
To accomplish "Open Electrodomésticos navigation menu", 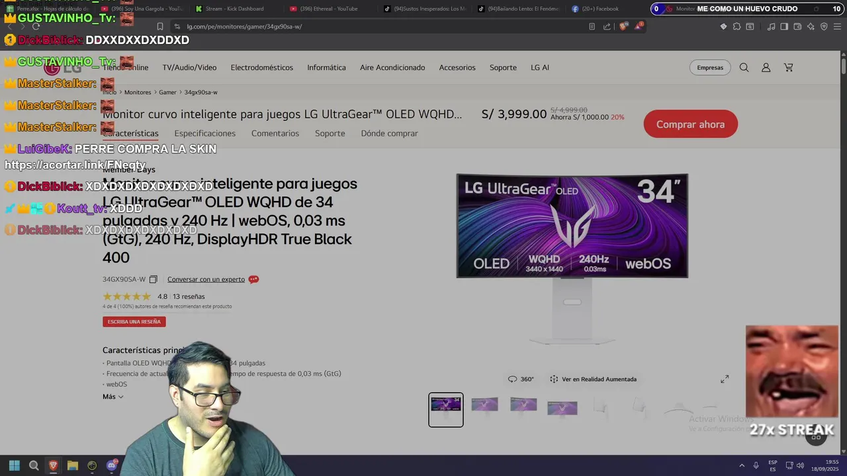I will [x=261, y=67].
